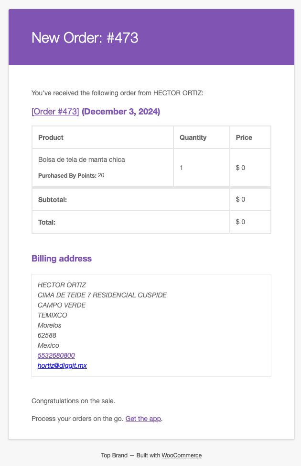Click the New Order: #473 header
The image size is (301, 466).
[85, 38]
